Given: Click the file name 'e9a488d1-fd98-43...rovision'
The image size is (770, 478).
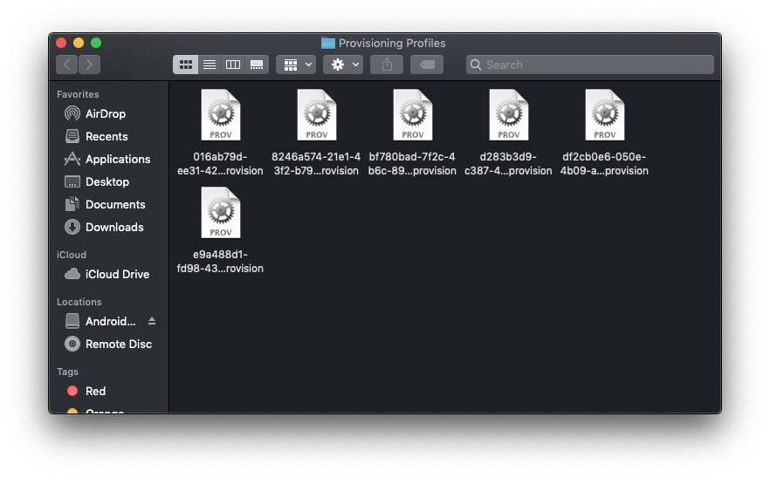Looking at the screenshot, I should coord(220,261).
